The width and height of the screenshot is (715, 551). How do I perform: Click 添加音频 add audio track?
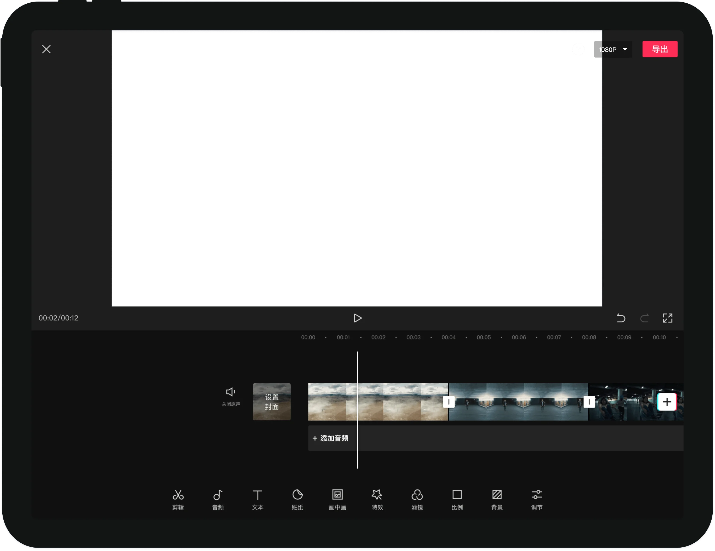coord(331,438)
